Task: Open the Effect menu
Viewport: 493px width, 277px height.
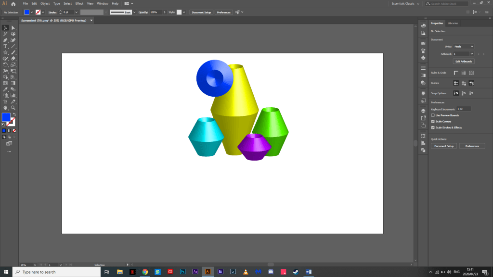Action: (x=79, y=3)
